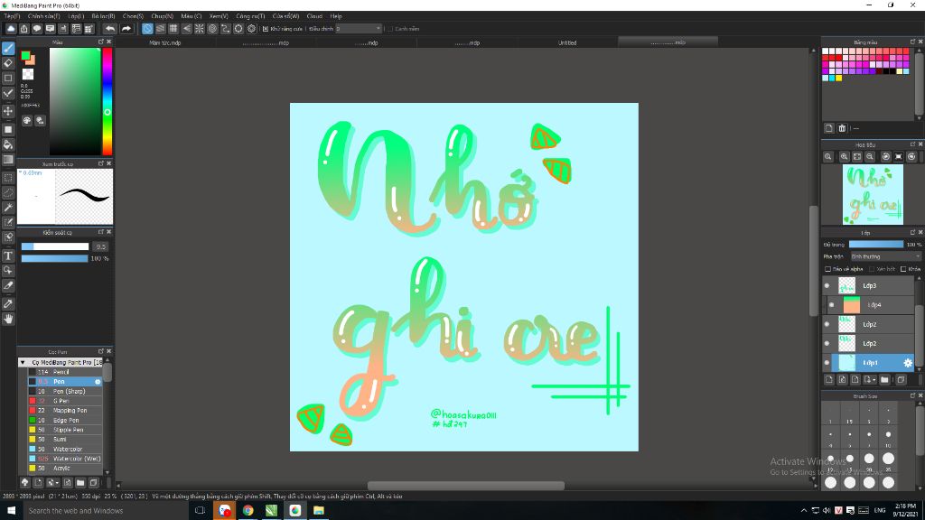Click the brush size slider in control panel
The width and height of the screenshot is (925, 520).
[x=55, y=246]
